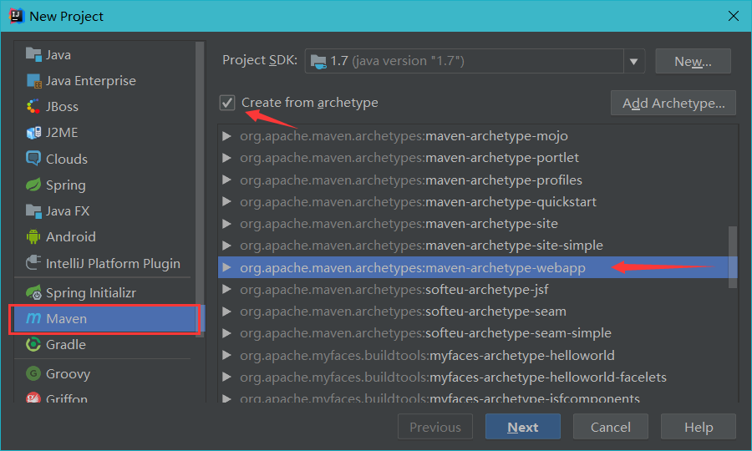This screenshot has height=451, width=752.
Task: Close the New Project dialog
Action: 734,16
